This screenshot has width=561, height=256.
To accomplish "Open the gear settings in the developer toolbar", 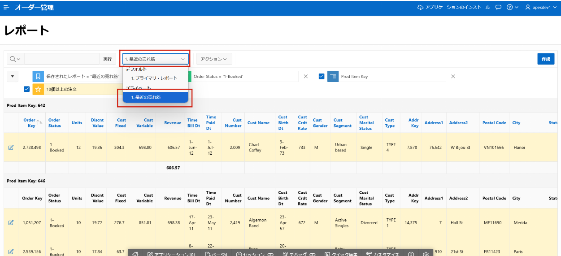I will [x=426, y=254].
